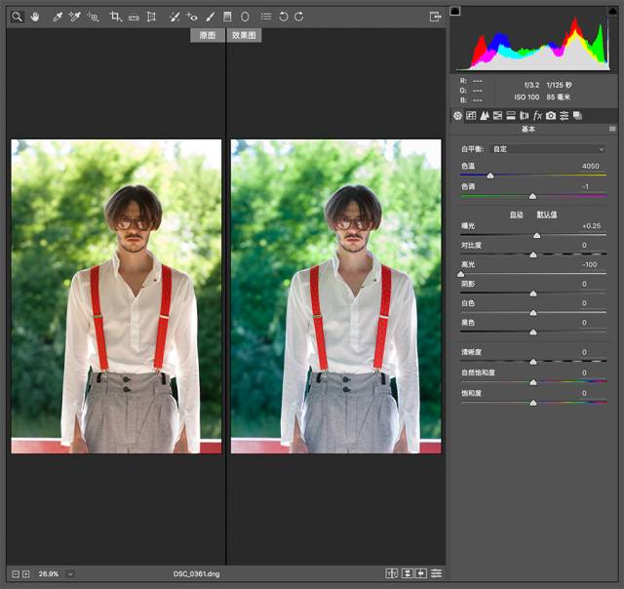The height and width of the screenshot is (589, 624).
Task: Open the Basic panel tab icon
Action: [457, 116]
